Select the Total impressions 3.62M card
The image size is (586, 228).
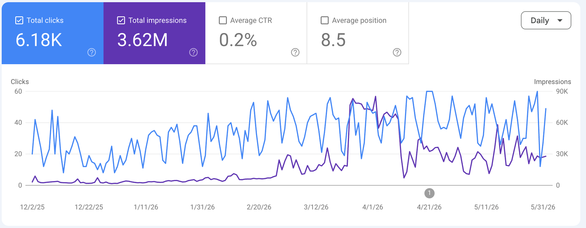155,33
